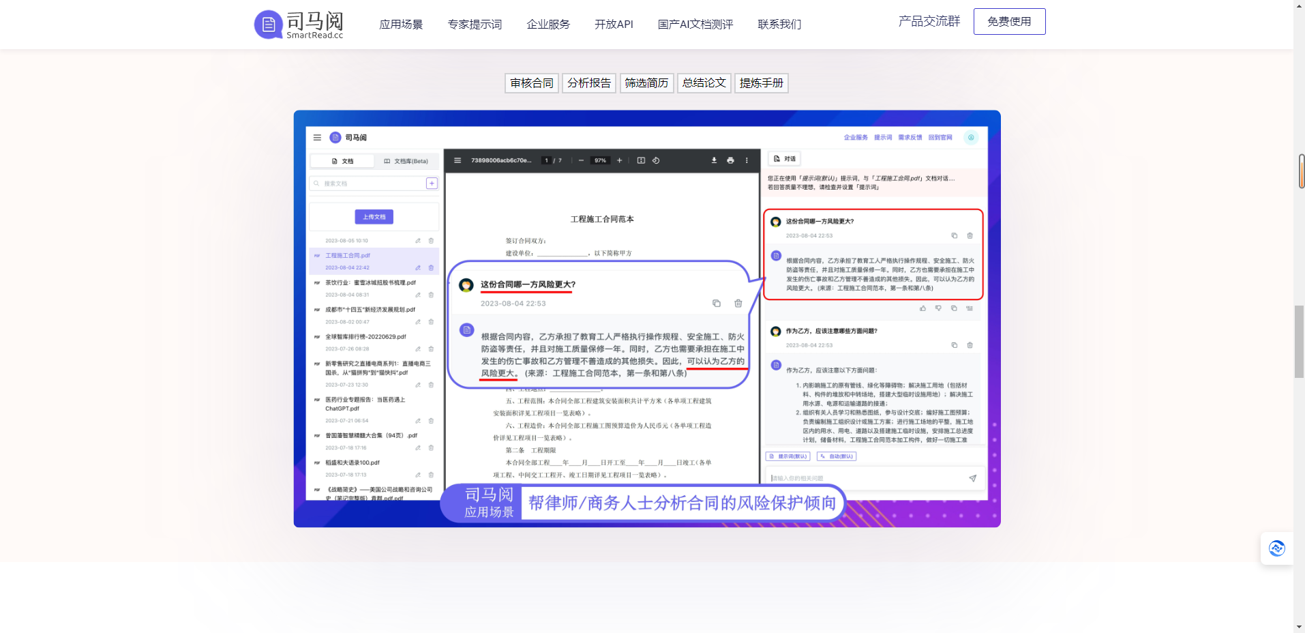Give a thumbs-up to the AI response

coord(923,308)
